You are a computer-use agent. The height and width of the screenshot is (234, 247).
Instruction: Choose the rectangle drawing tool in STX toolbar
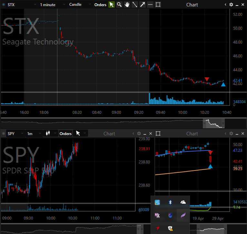(158, 5)
